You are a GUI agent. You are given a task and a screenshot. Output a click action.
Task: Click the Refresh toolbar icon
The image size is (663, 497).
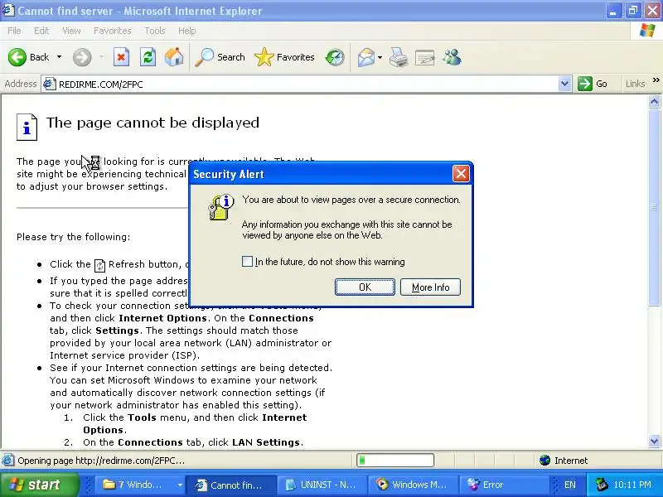tap(148, 57)
